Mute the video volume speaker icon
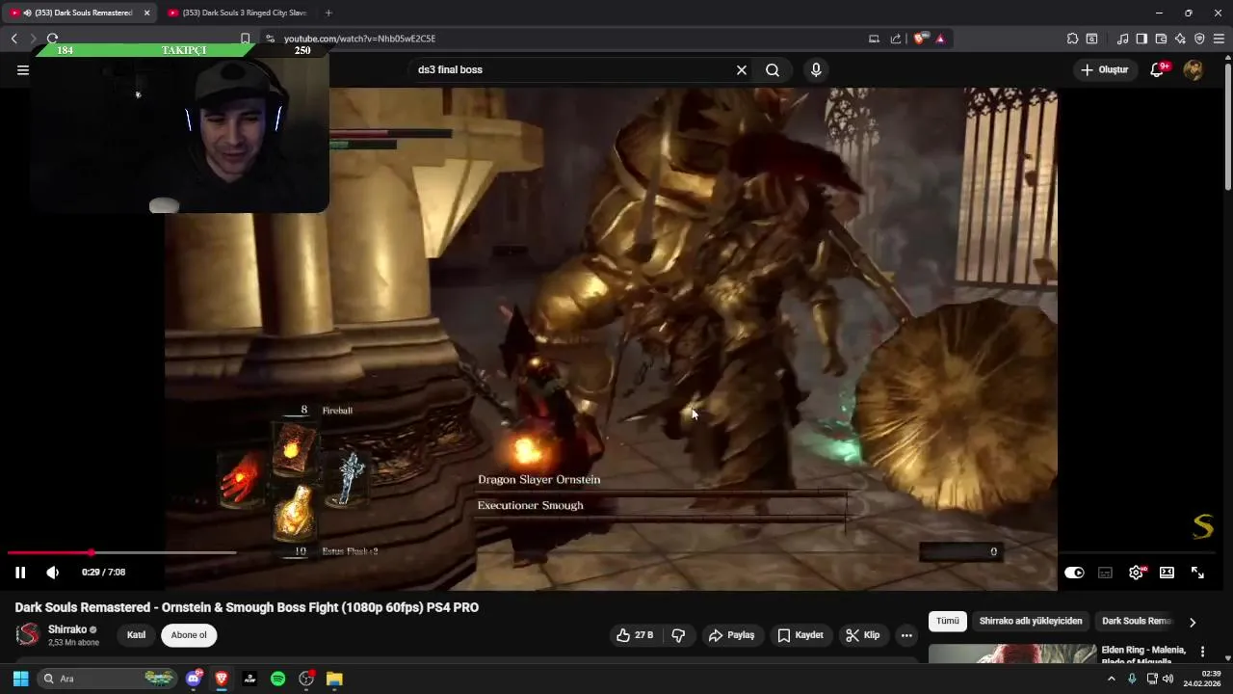This screenshot has width=1233, height=694. [x=53, y=573]
